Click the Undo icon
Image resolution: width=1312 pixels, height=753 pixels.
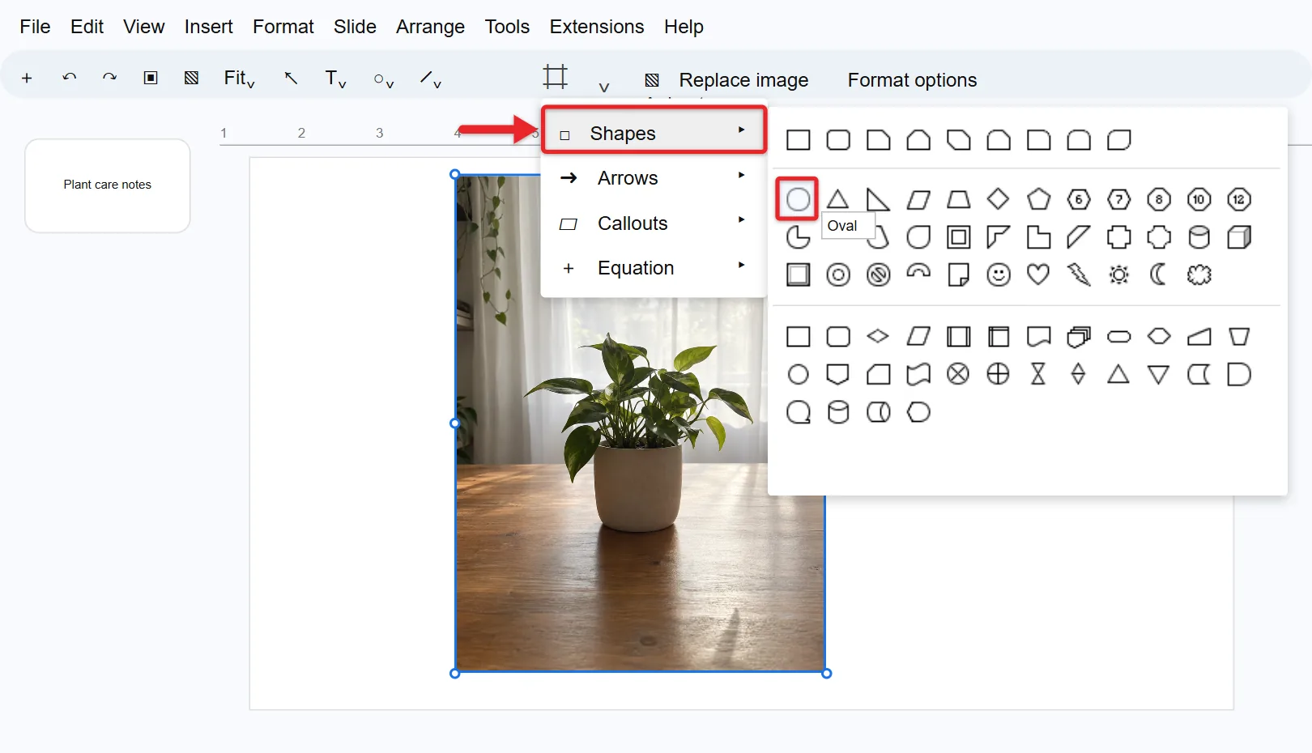pos(70,78)
